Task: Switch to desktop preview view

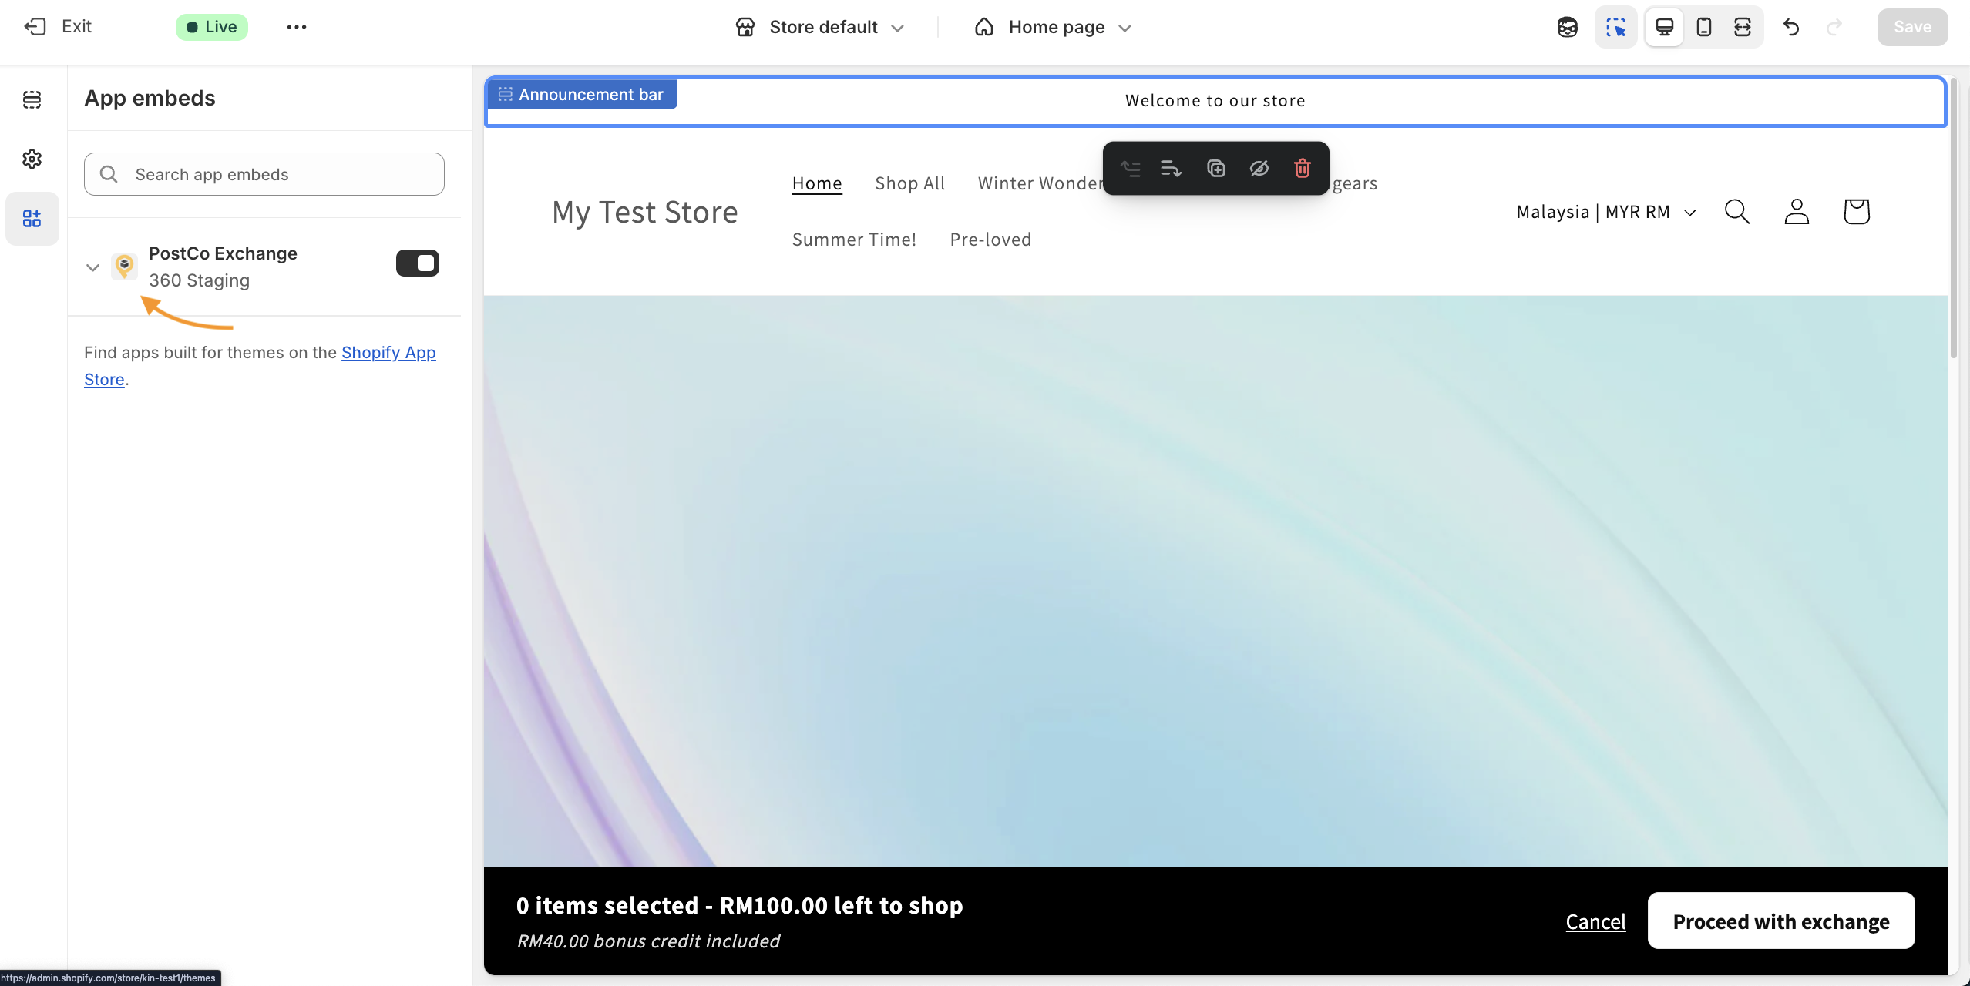Action: pyautogui.click(x=1664, y=27)
